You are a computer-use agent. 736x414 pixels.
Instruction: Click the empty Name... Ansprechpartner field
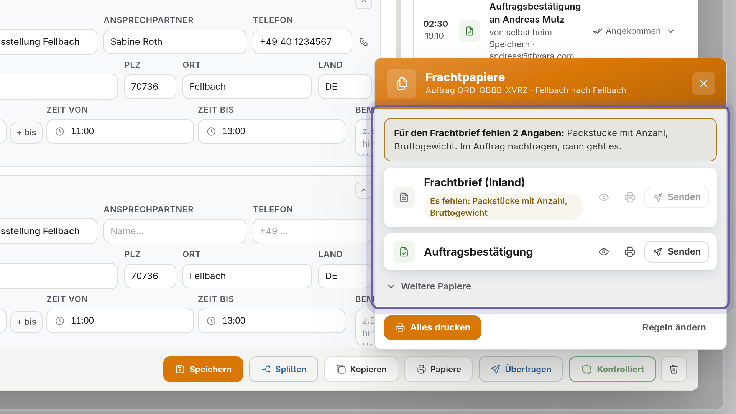point(175,231)
